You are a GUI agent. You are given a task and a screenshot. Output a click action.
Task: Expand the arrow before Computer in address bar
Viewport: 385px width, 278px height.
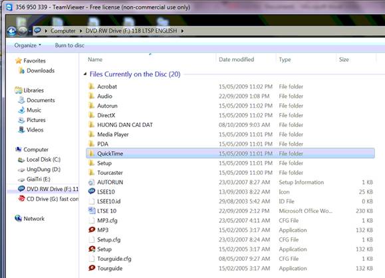pyautogui.click(x=46, y=31)
